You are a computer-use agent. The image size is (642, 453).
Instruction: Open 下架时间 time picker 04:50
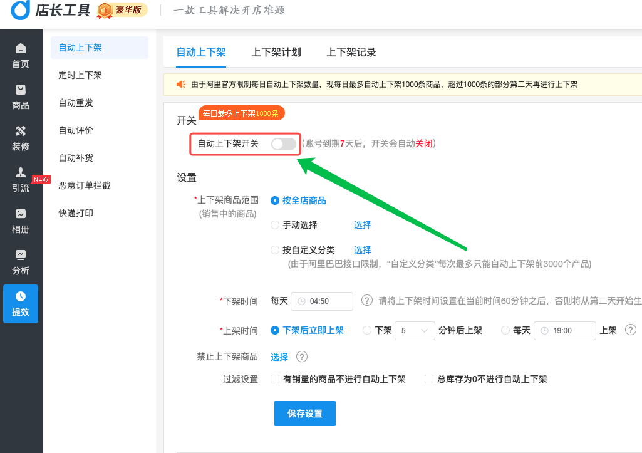pos(322,301)
